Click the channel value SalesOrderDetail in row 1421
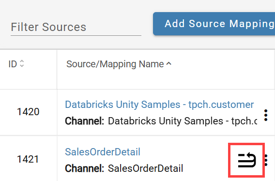This screenshot has height=181, width=275. point(145,168)
